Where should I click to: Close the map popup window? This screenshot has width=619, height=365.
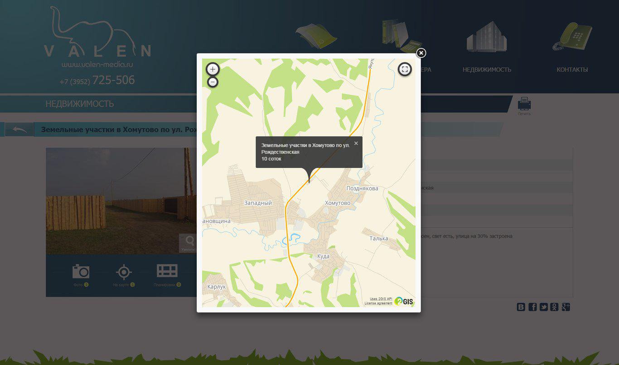coord(421,53)
